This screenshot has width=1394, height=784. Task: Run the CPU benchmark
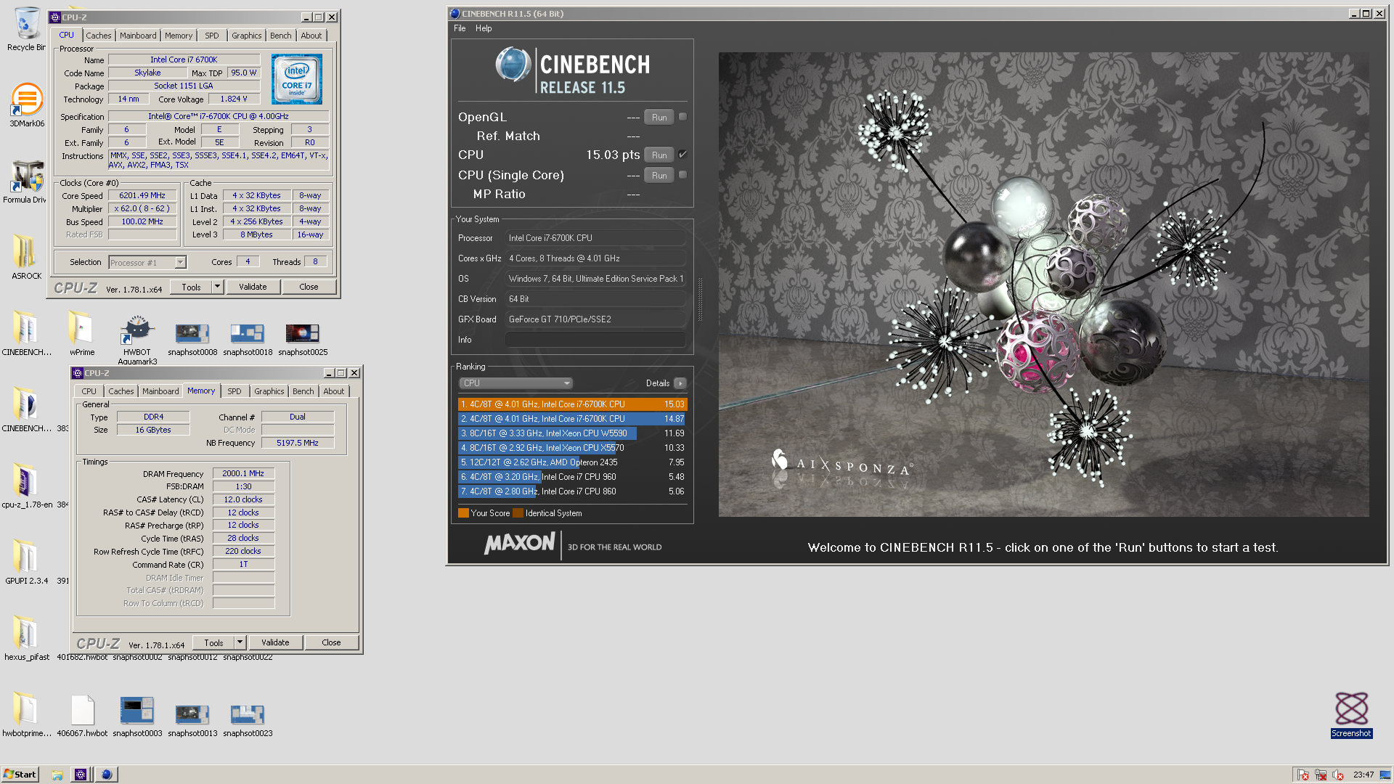(x=659, y=155)
